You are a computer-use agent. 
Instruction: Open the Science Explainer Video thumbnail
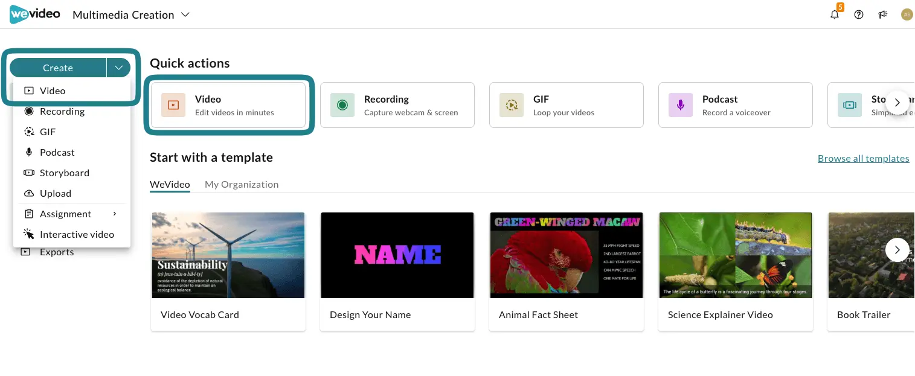[x=736, y=255]
